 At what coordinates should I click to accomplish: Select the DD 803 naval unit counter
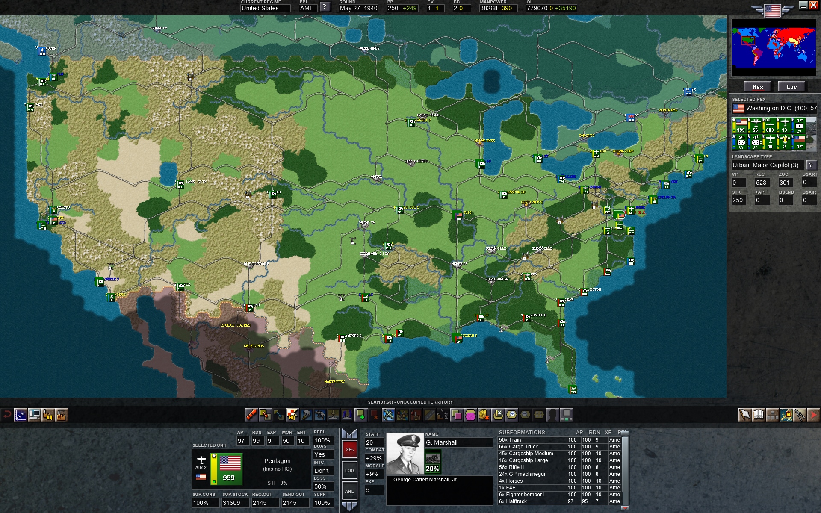click(769, 125)
